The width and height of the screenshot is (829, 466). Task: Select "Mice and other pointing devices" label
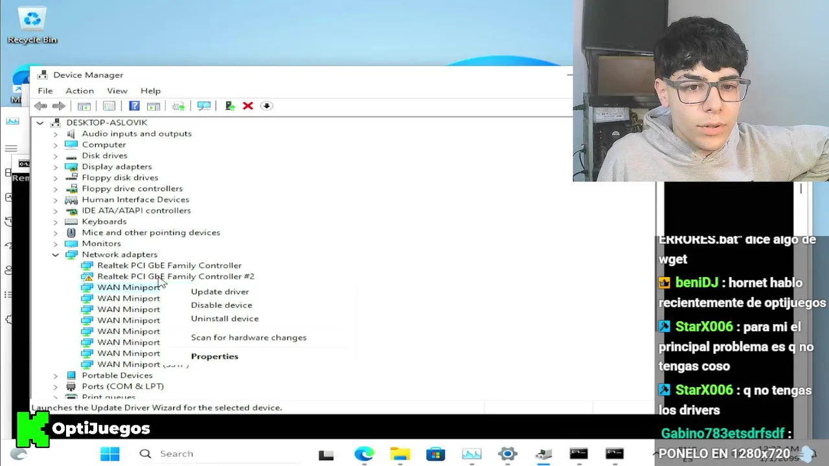click(x=151, y=232)
